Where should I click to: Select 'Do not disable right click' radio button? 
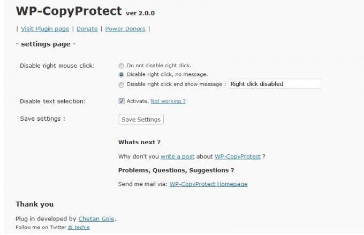click(x=121, y=66)
